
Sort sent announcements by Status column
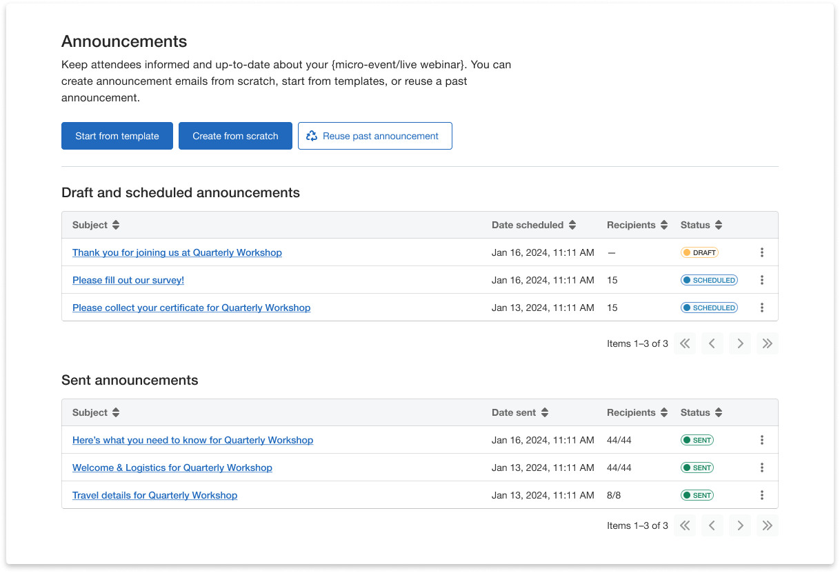point(718,412)
